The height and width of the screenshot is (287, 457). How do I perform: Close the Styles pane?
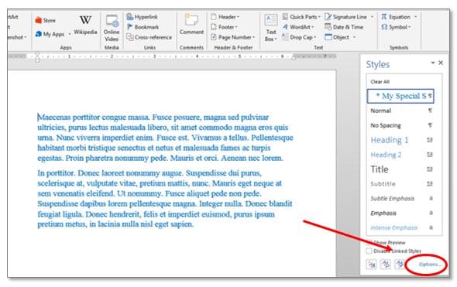pyautogui.click(x=441, y=63)
